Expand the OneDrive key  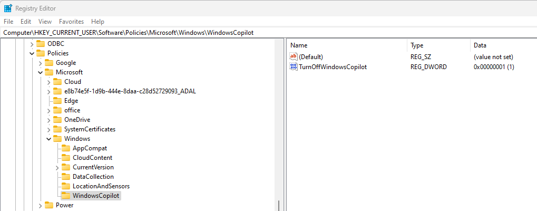tap(49, 120)
